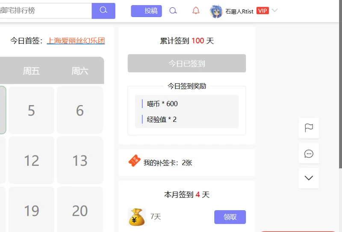Viewport: 342px width, 232px height.
Task: Click the purple search button in search bar
Action: pos(103,11)
